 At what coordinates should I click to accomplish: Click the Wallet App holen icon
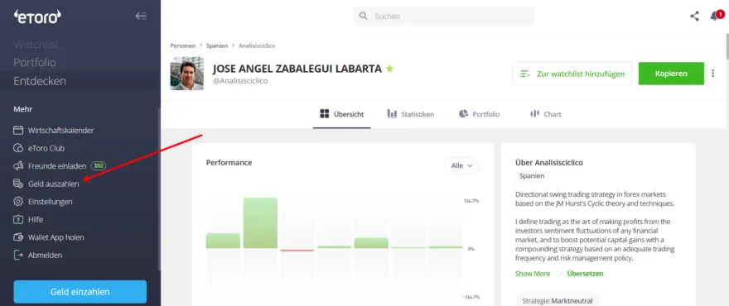click(x=18, y=237)
